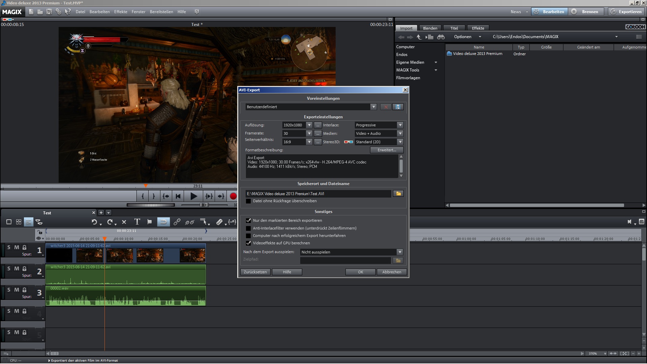Lock track 3 with the padlock icon
Image resolution: width=647 pixels, height=364 pixels.
(x=25, y=290)
